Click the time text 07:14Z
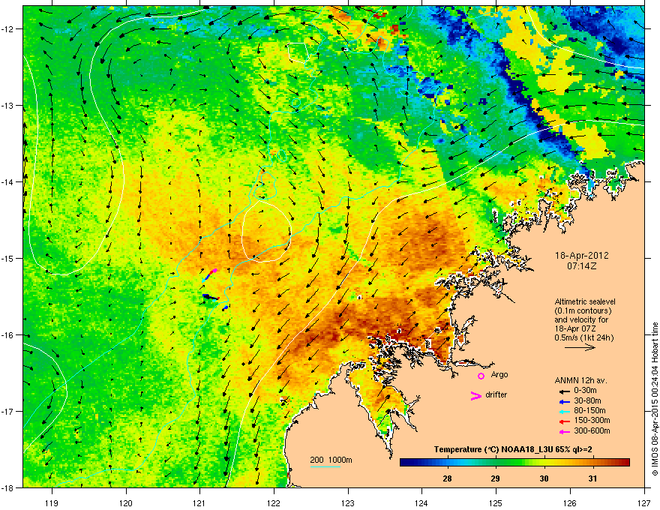Screen dimensions: 660x510 582,266
